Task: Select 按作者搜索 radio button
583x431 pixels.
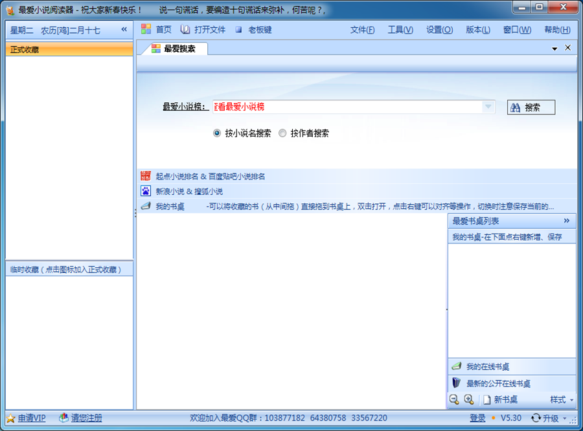Action: pyautogui.click(x=282, y=133)
